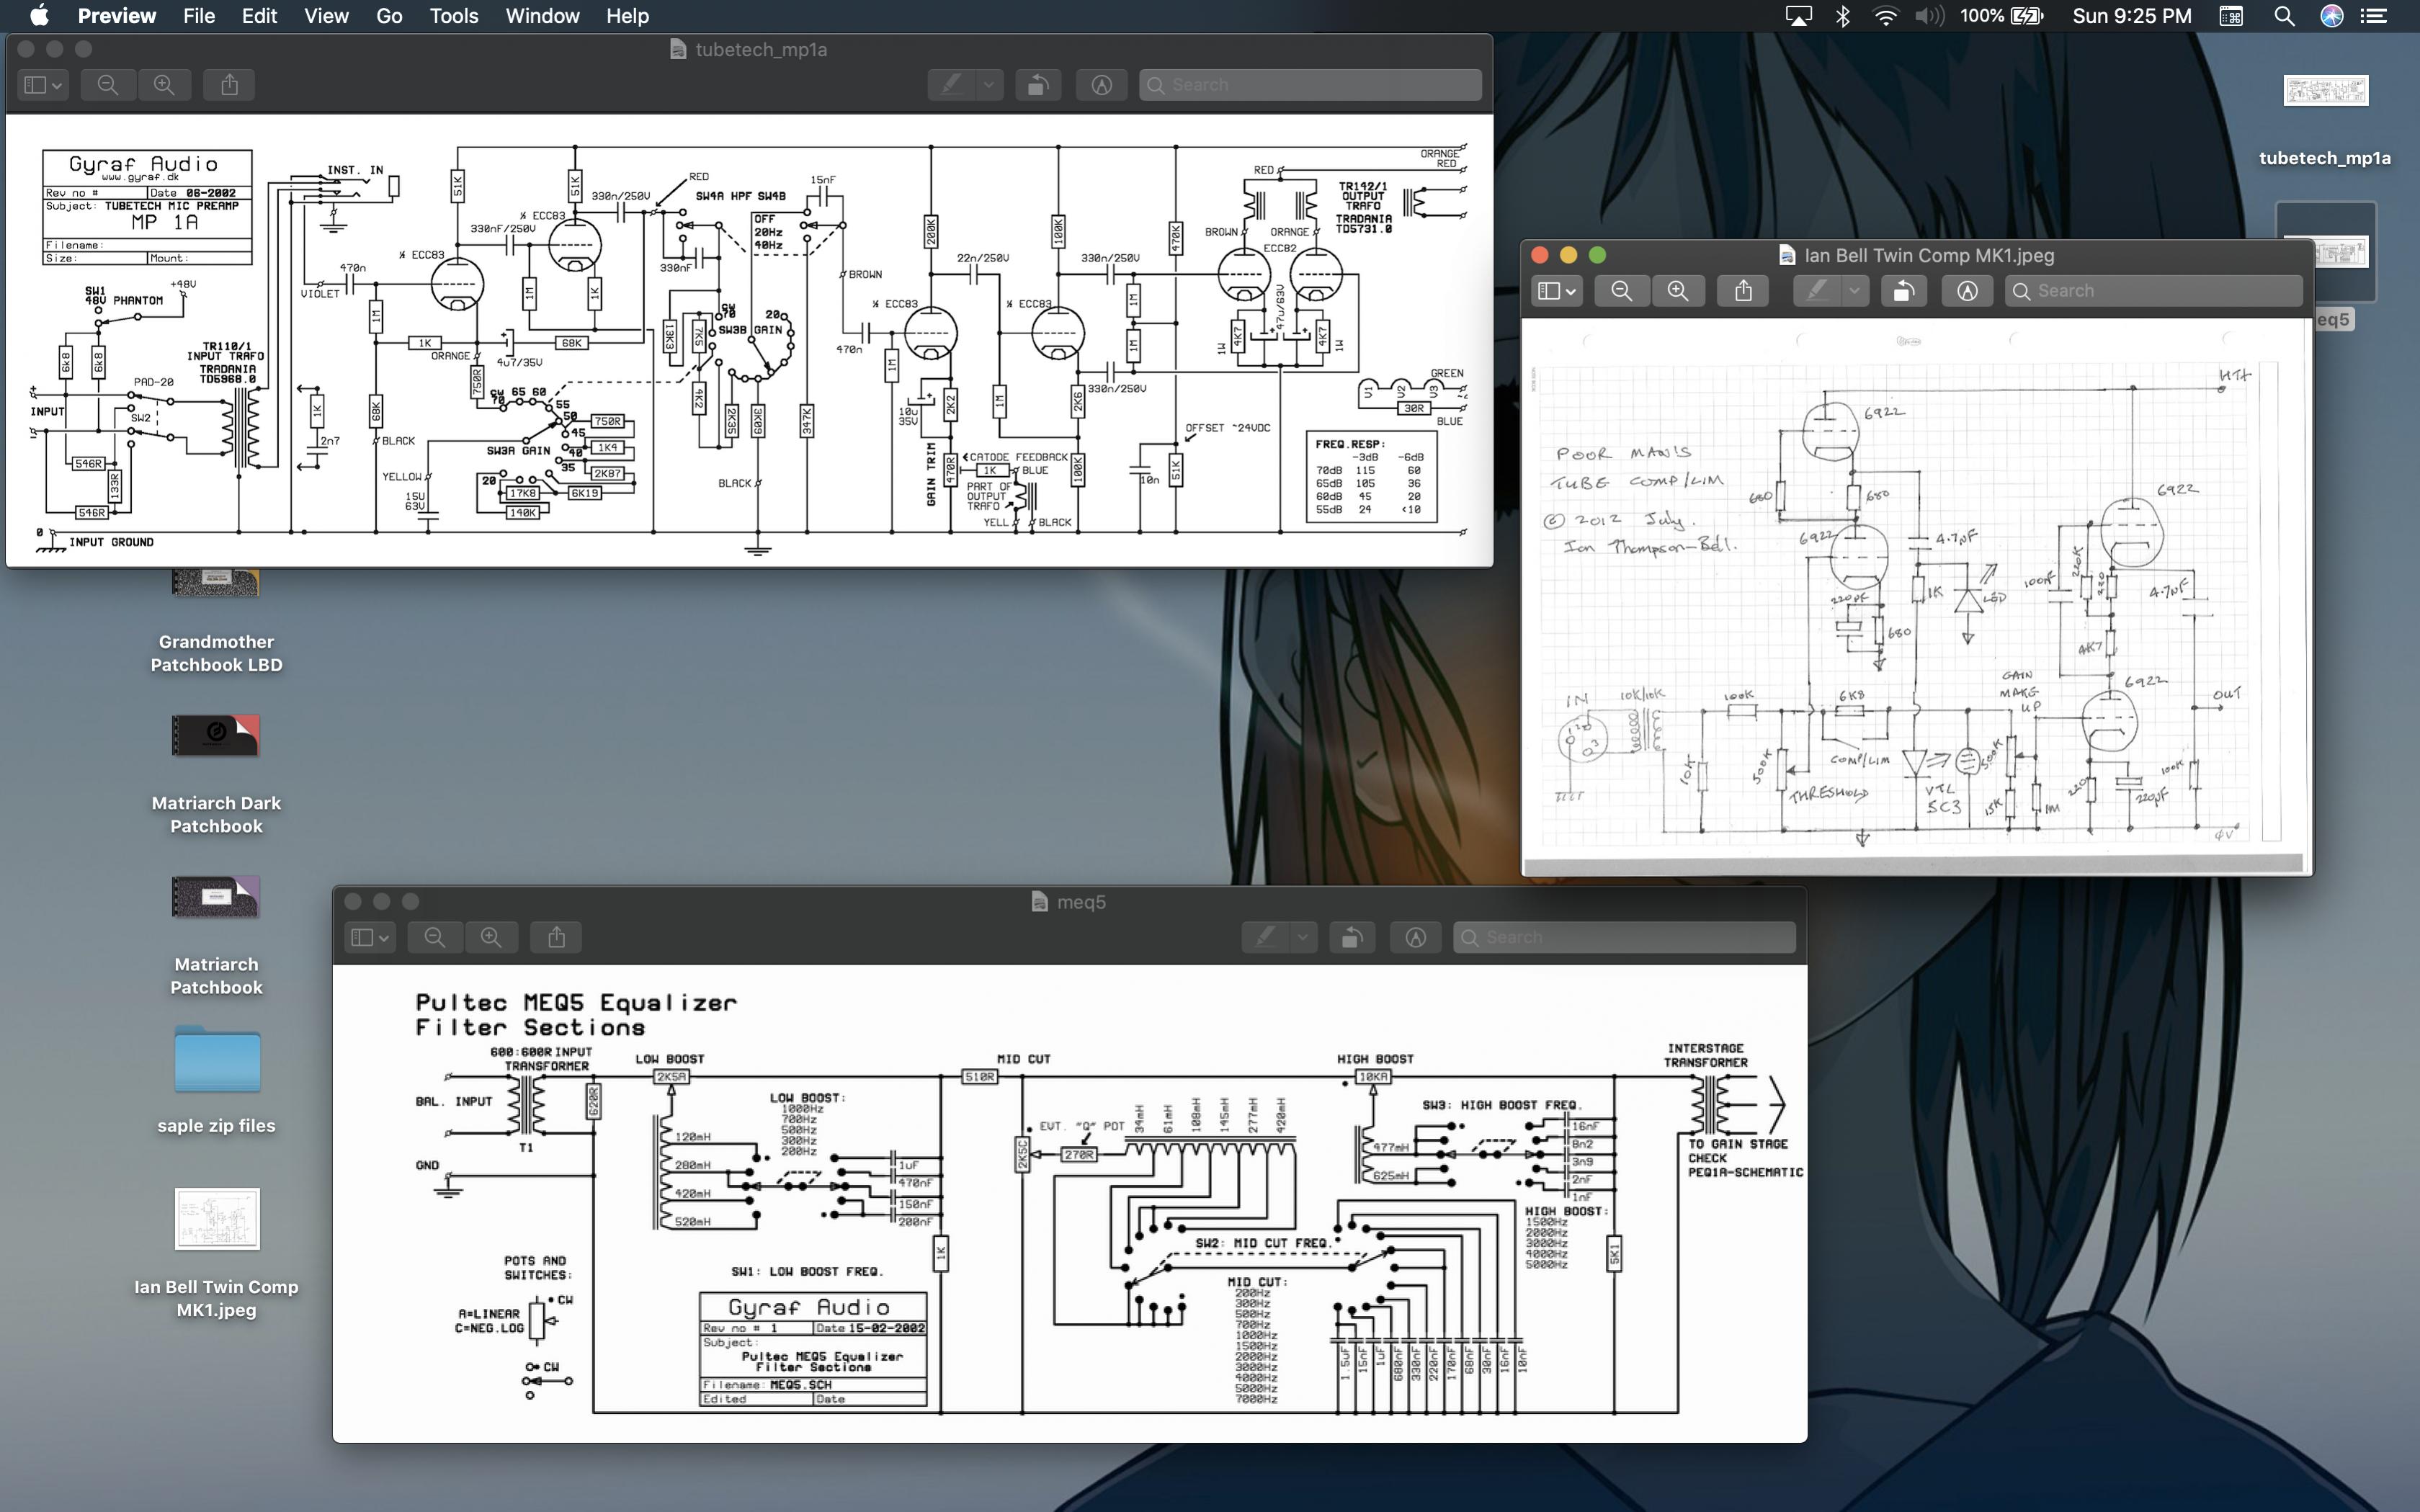The width and height of the screenshot is (2420, 1512).
Task: Toggle Markup toolbar in Ian Bell Twin Comp window
Action: 1967,291
